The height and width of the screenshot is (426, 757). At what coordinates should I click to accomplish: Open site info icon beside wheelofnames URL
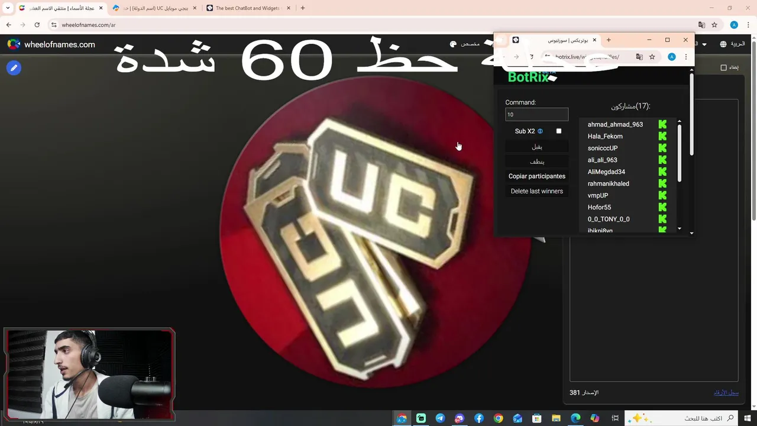click(x=54, y=25)
